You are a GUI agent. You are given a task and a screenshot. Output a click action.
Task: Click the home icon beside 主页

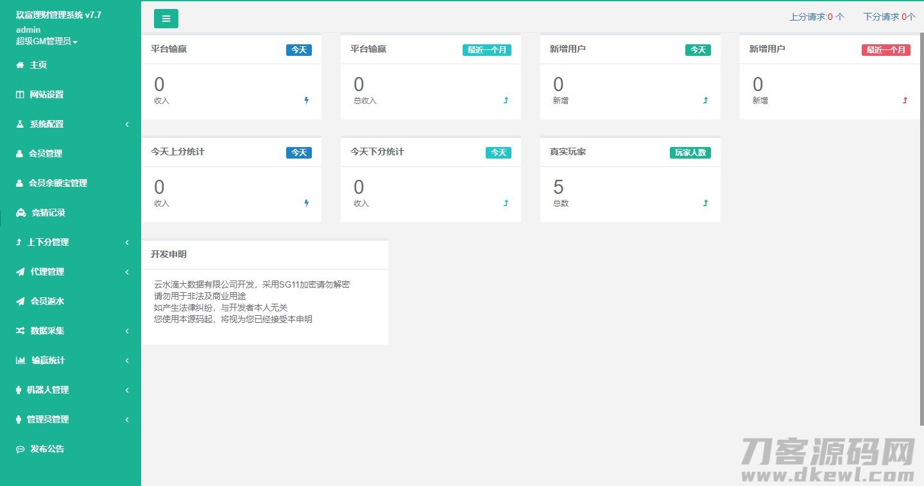point(20,65)
